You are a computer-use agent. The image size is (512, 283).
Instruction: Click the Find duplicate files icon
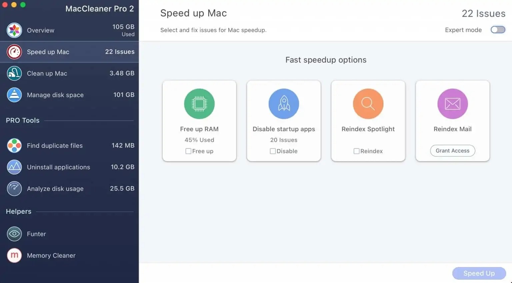pos(14,145)
